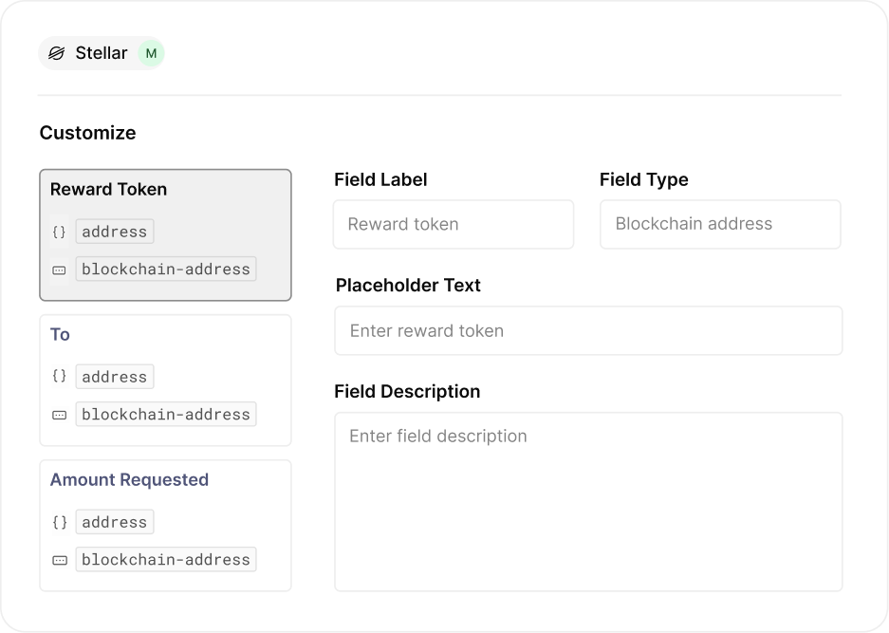This screenshot has width=889, height=633.
Task: Click blockchain-address tag in Amount Requested
Action: tap(166, 560)
